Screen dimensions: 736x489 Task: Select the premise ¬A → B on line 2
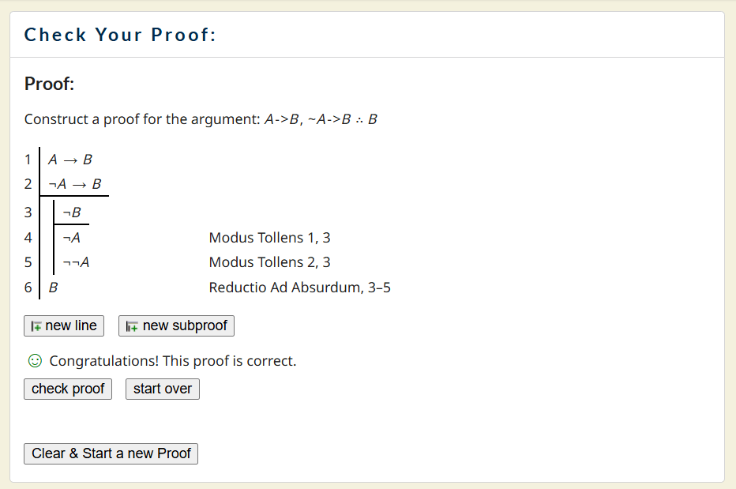tap(75, 184)
